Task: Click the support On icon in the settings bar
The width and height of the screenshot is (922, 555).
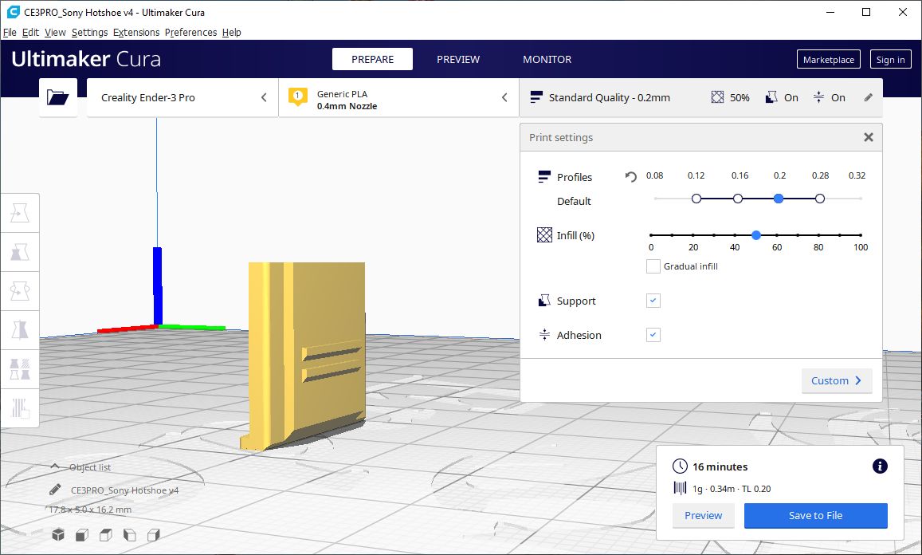Action: click(771, 98)
